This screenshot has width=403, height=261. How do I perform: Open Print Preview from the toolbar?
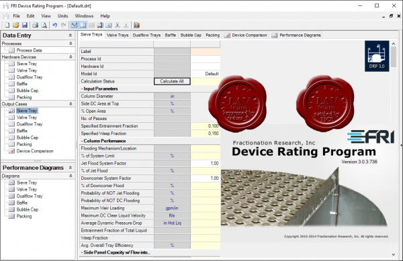[44, 25]
